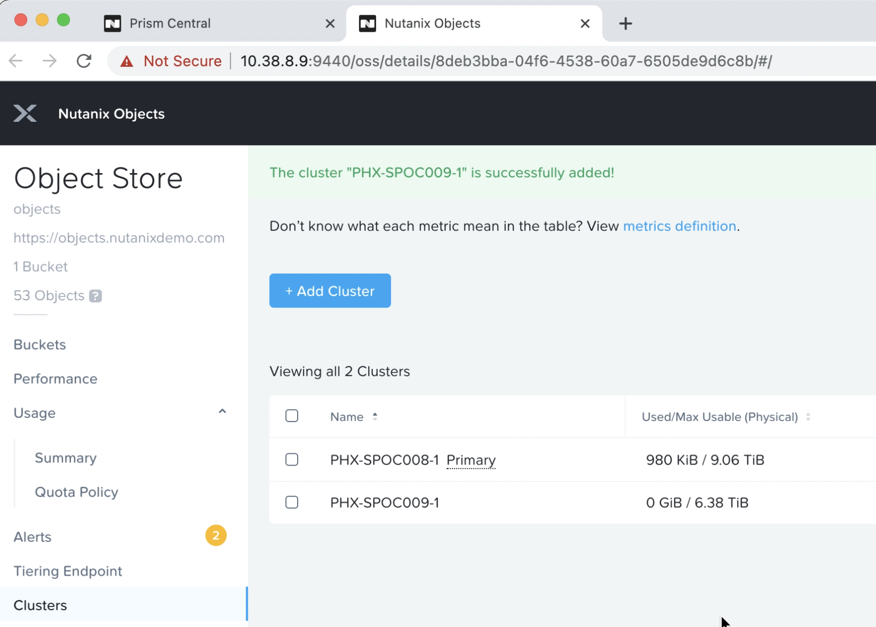Click the browser forward arrow
This screenshot has height=627, width=876.
(50, 61)
